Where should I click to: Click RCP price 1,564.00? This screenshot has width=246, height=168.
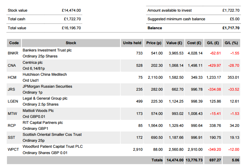point(155,126)
